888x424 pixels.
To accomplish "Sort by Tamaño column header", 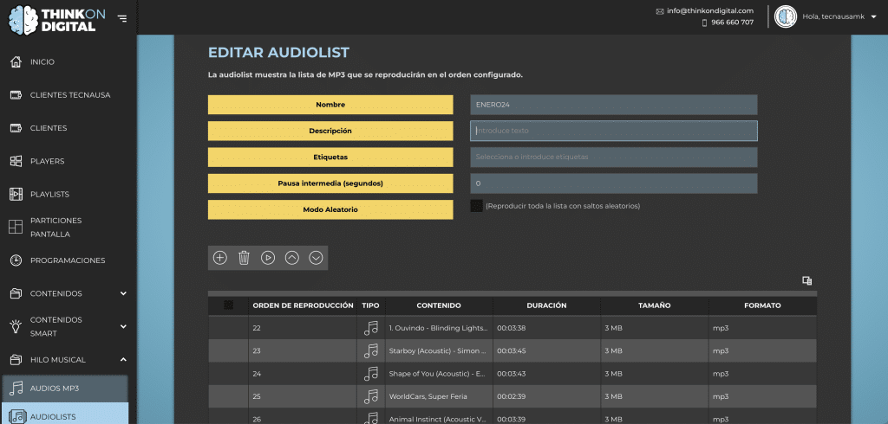I will (x=654, y=305).
